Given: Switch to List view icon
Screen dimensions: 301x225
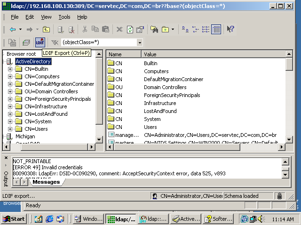Looking at the screenshot, I should 206,30.
